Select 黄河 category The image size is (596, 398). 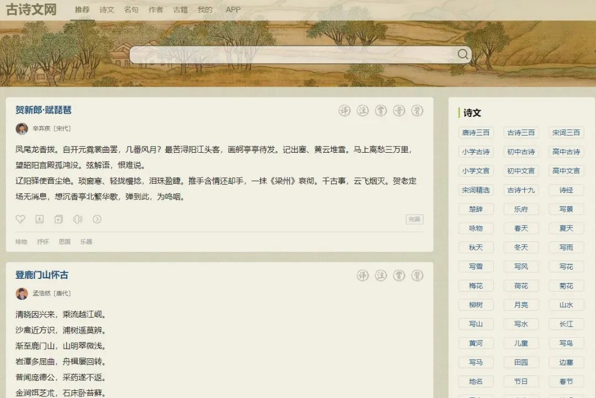pos(476,343)
